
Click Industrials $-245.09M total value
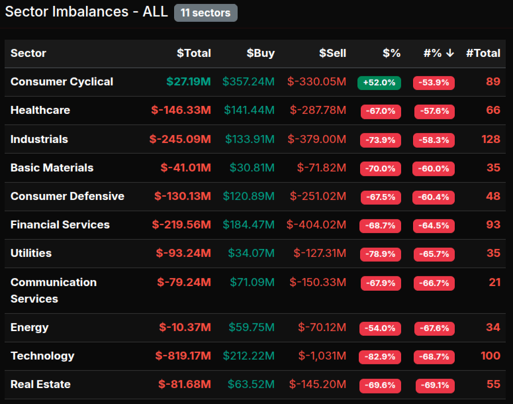pyautogui.click(x=180, y=139)
